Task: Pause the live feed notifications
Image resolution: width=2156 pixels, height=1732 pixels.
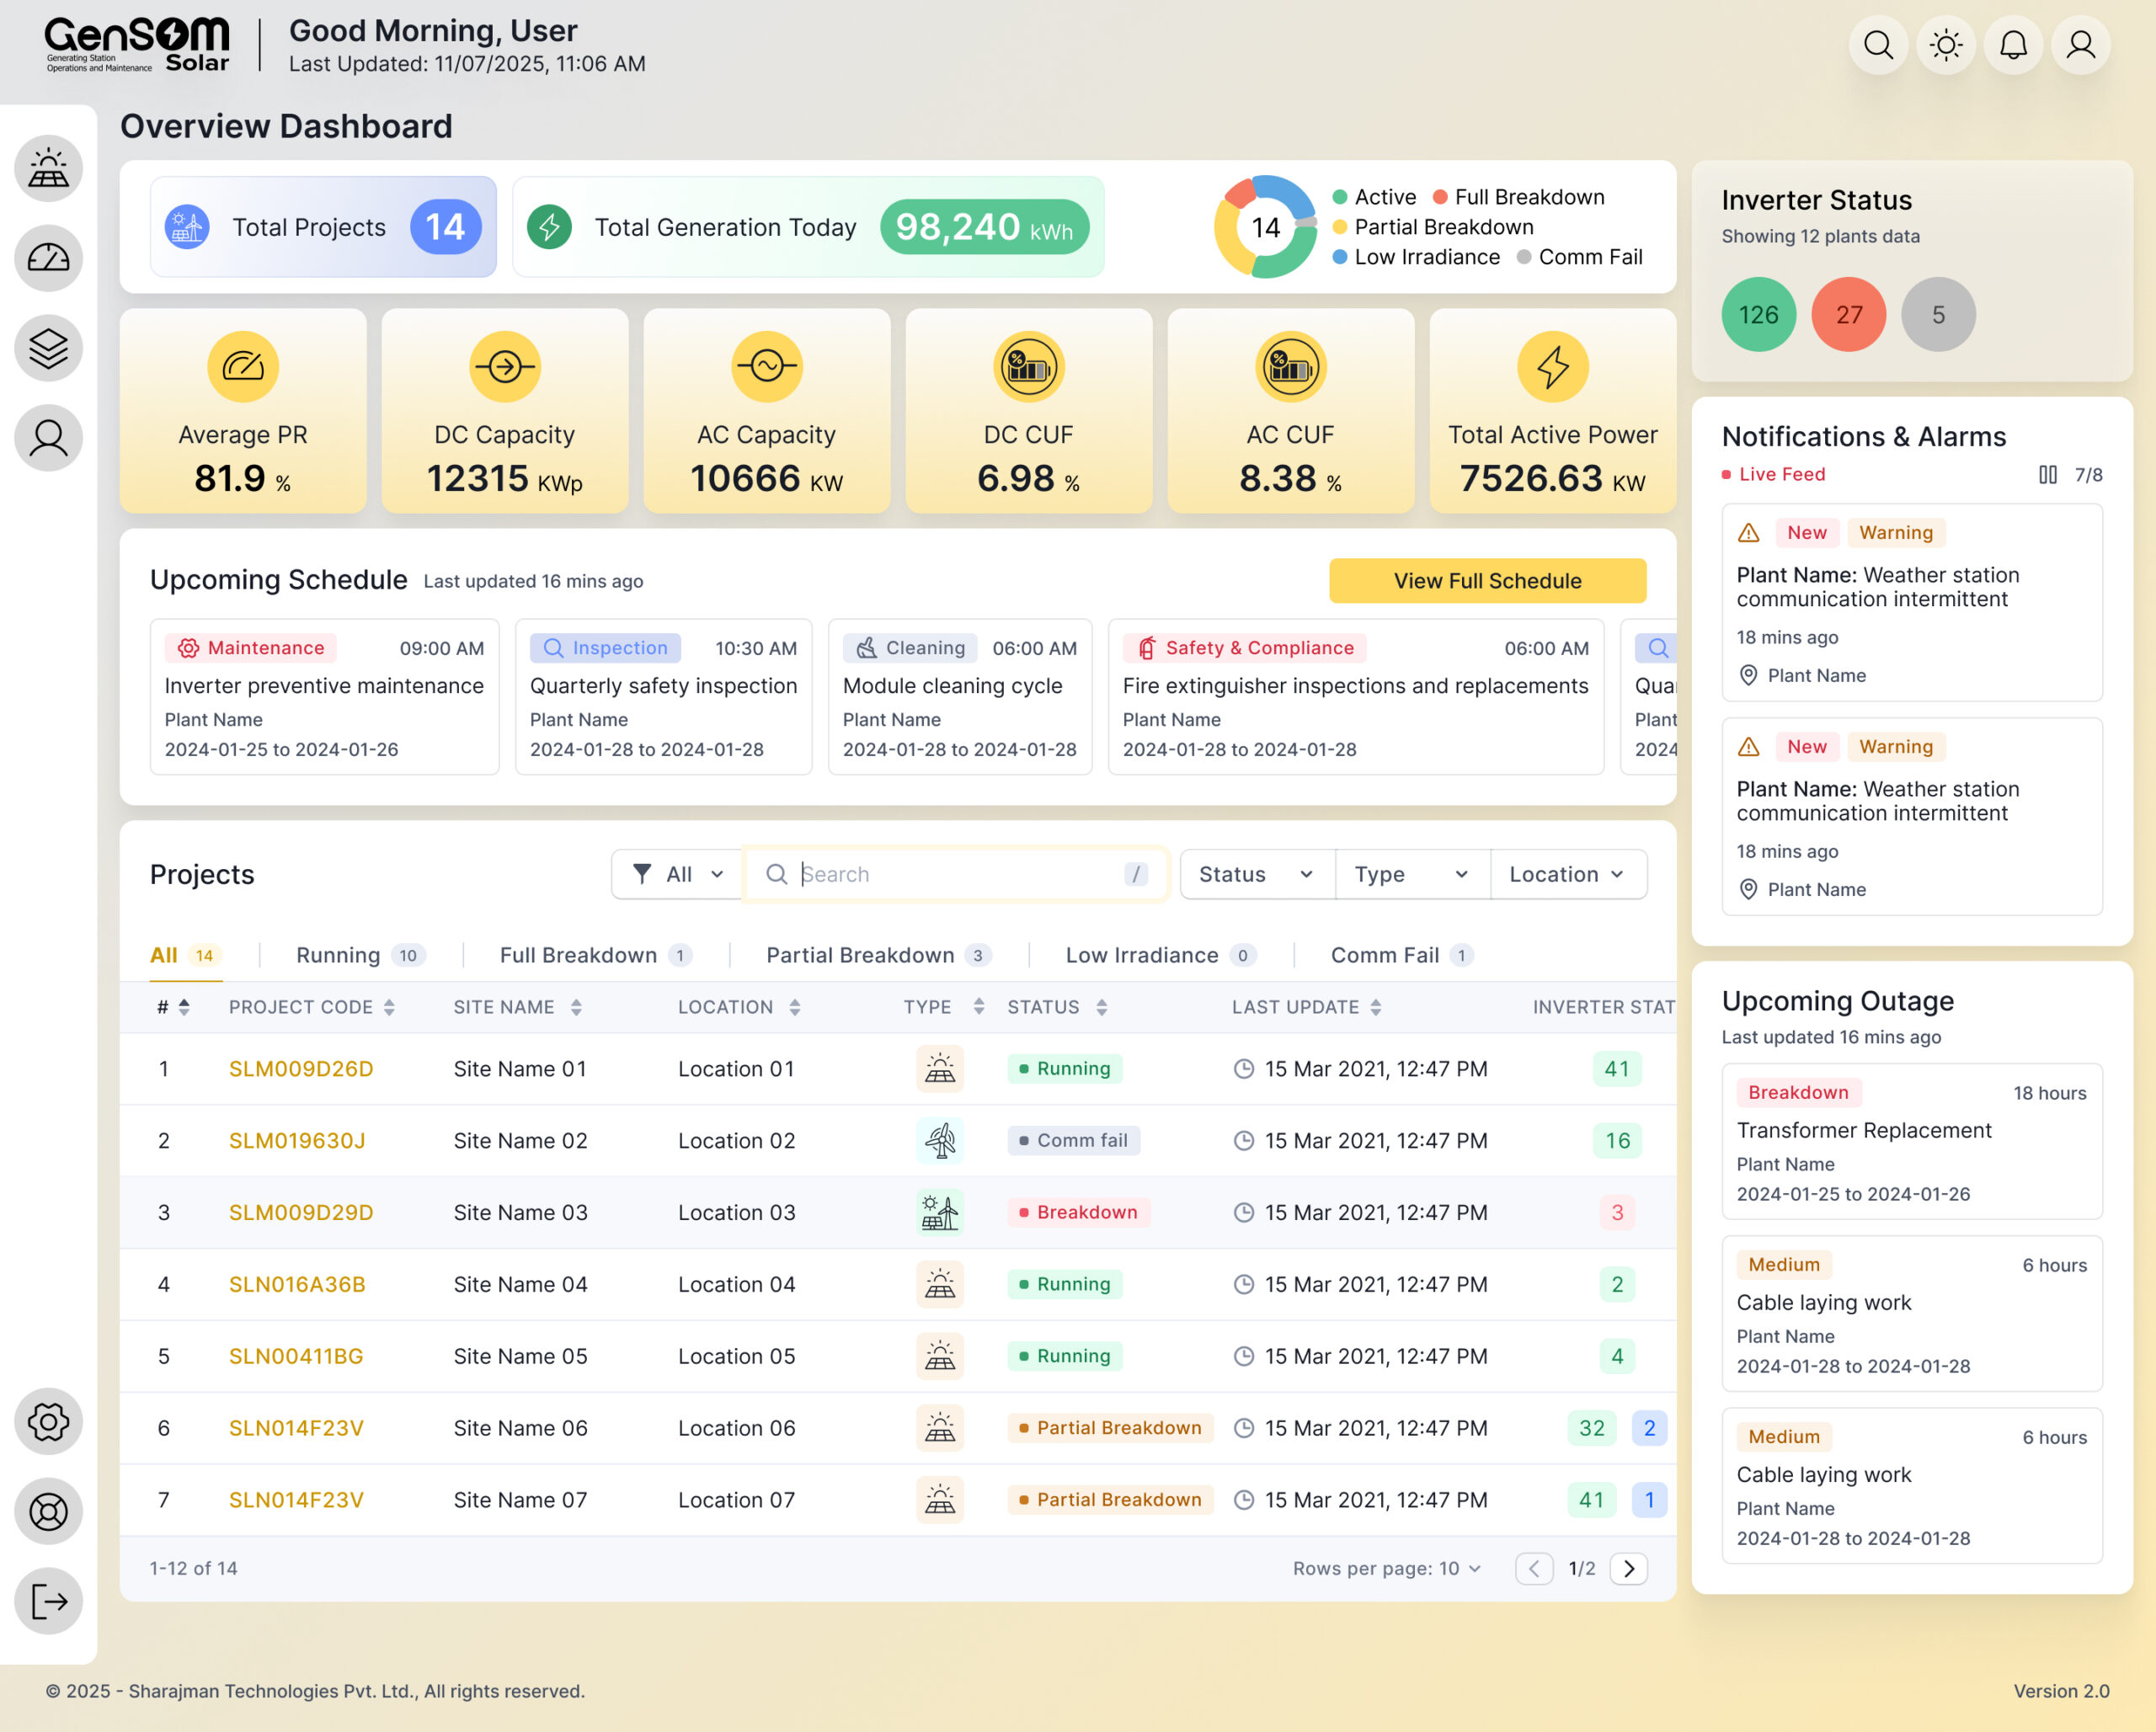Action: click(2047, 474)
